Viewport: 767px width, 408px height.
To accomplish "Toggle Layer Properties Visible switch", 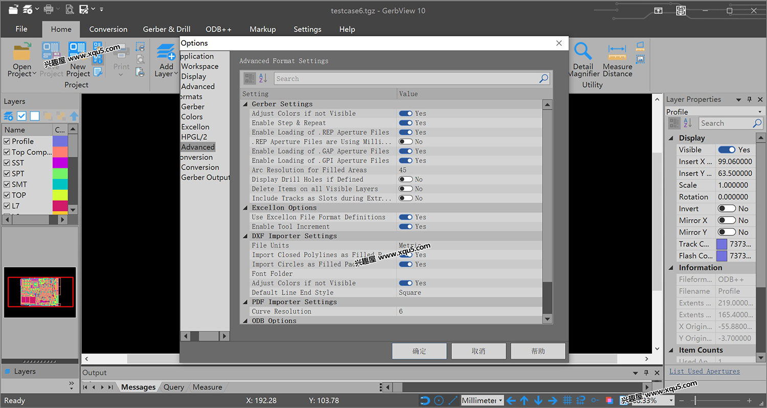I will [x=727, y=150].
